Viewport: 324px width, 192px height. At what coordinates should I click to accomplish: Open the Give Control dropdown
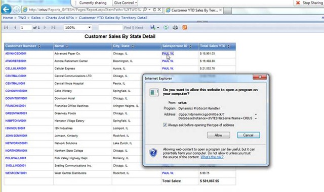[x=125, y=3]
